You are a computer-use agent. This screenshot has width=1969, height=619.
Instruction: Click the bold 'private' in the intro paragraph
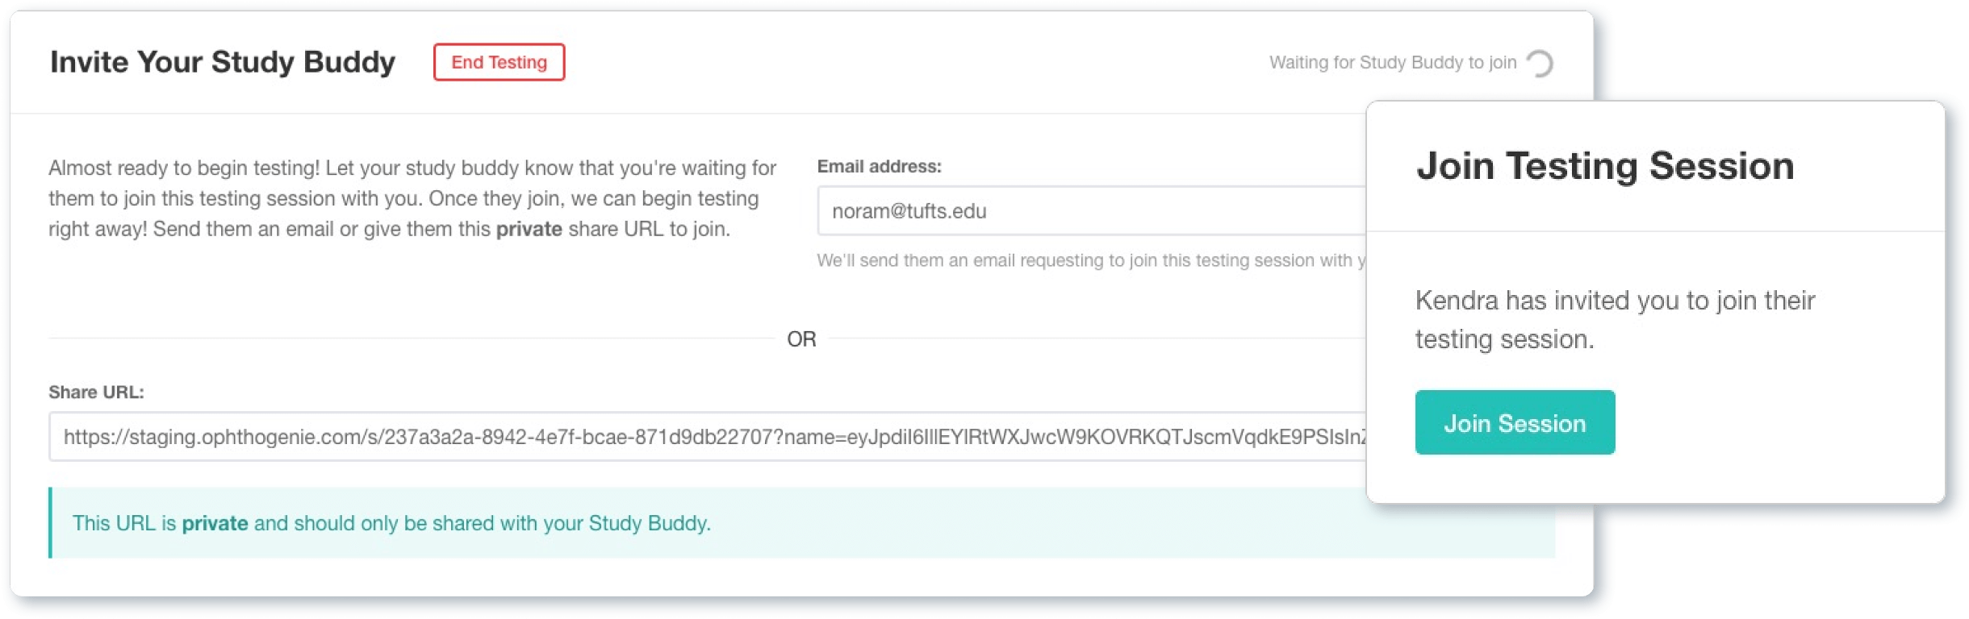pos(529,230)
